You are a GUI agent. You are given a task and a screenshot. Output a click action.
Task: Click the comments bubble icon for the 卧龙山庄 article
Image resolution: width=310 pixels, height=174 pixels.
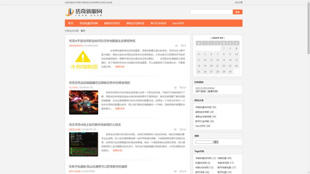pyautogui.click(x=181, y=171)
